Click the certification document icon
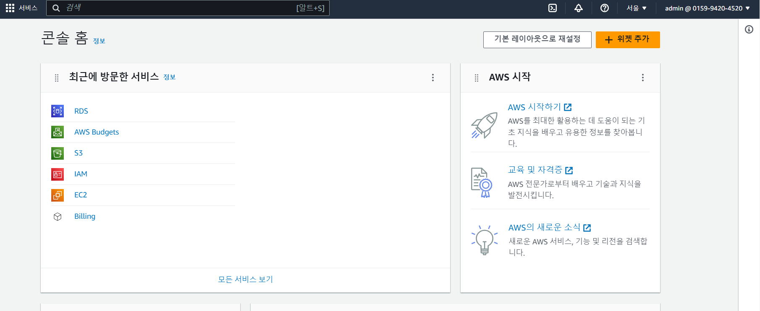This screenshot has height=311, width=760. [x=481, y=183]
